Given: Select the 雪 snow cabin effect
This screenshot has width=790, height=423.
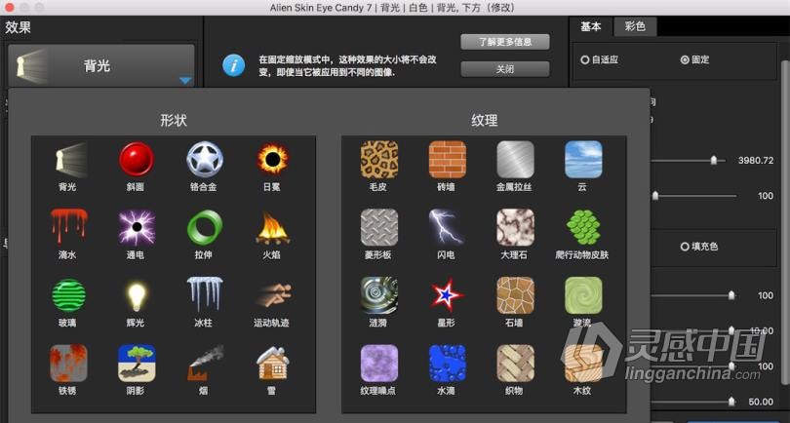Looking at the screenshot, I should tap(272, 364).
